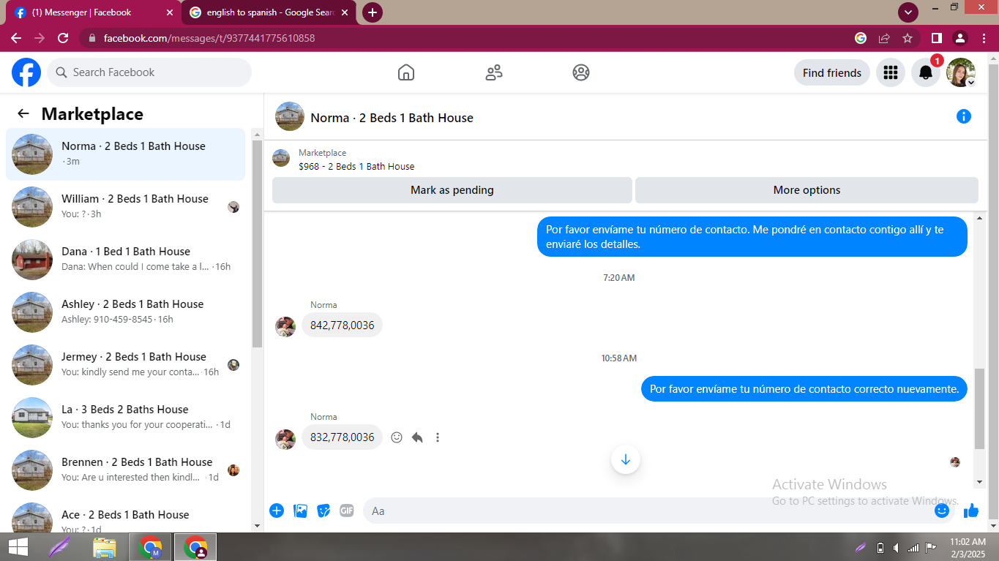
Task: Reply to the 832,778,0036 message
Action: tap(417, 437)
